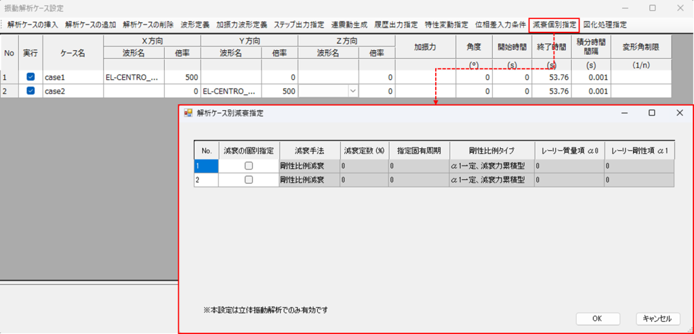Select 解析ケースの削除 in toolbar

pyautogui.click(x=148, y=24)
